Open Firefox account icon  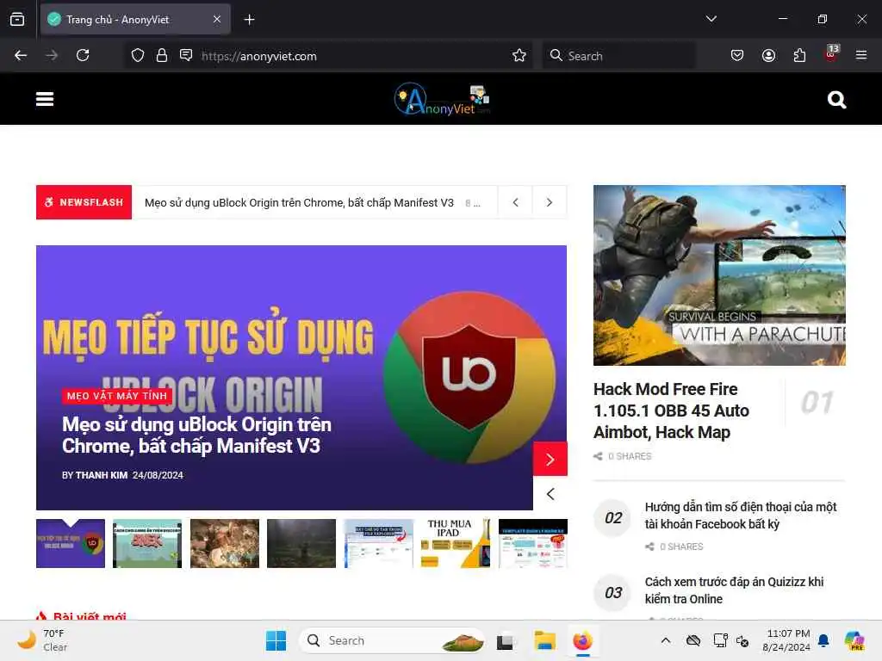(768, 55)
